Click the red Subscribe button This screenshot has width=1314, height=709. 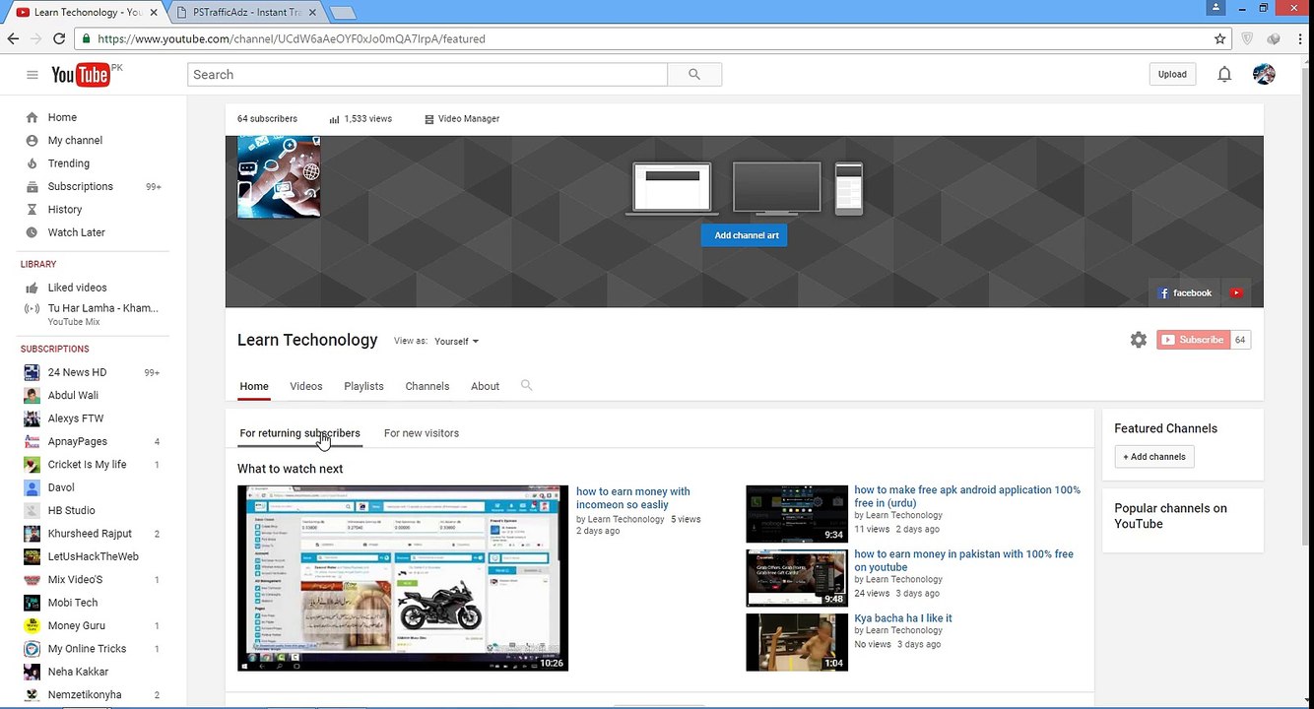(1194, 340)
